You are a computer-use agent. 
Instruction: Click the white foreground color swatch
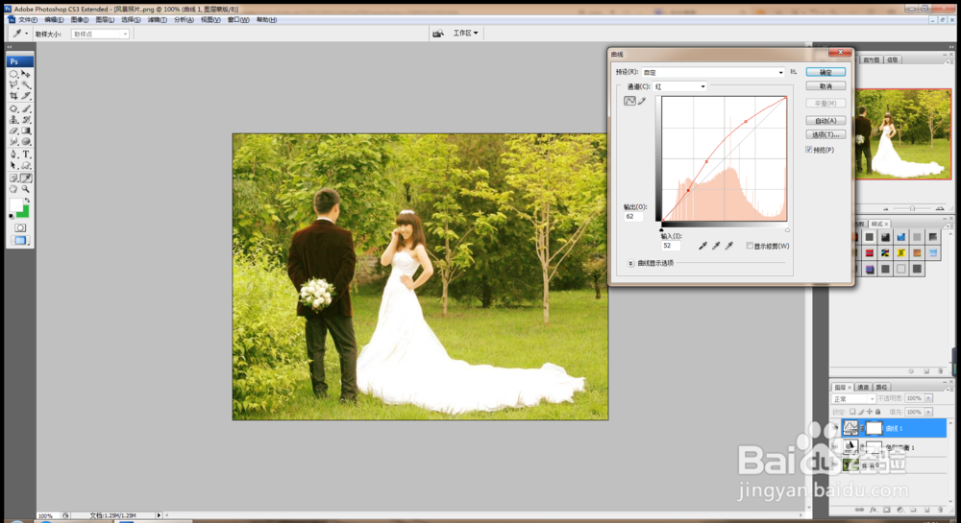16,205
